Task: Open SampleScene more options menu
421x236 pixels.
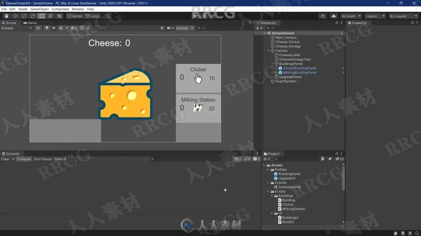Action: coord(342,33)
